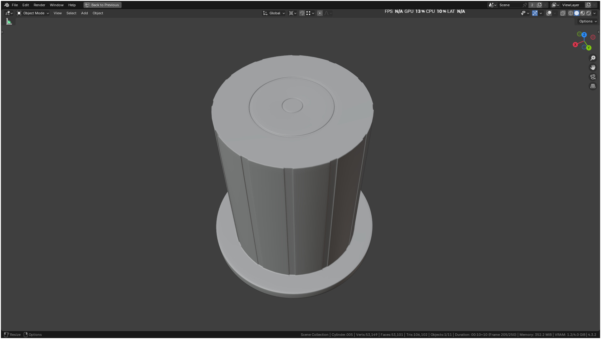Open the Add menu

[84, 13]
